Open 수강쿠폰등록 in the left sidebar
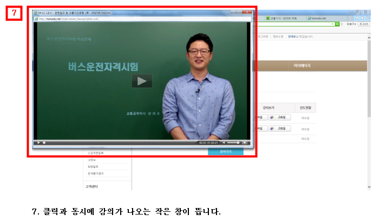 coord(95,153)
